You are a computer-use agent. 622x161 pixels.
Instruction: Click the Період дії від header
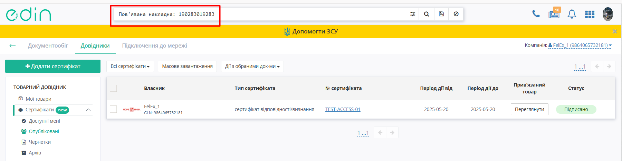[x=436, y=88]
